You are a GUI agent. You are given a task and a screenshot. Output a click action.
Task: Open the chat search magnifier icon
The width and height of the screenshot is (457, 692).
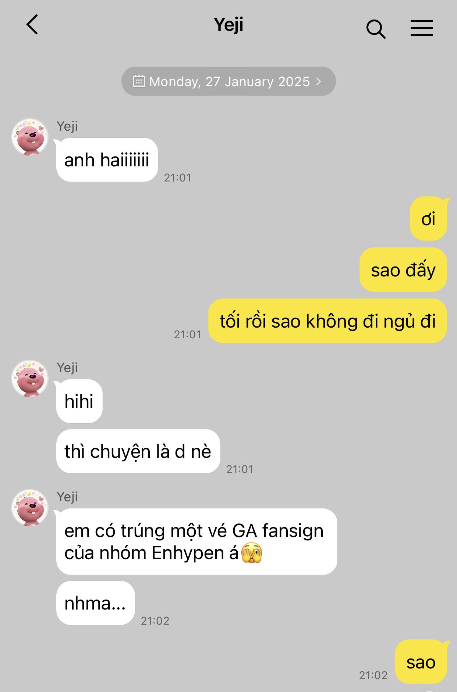point(376,29)
